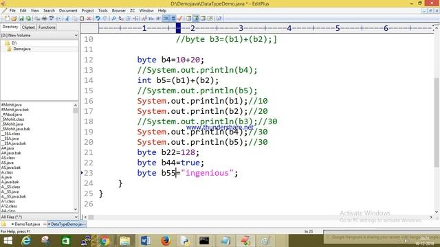Click file list scrollbar down arrow
The width and height of the screenshot is (440, 247).
click(x=76, y=209)
